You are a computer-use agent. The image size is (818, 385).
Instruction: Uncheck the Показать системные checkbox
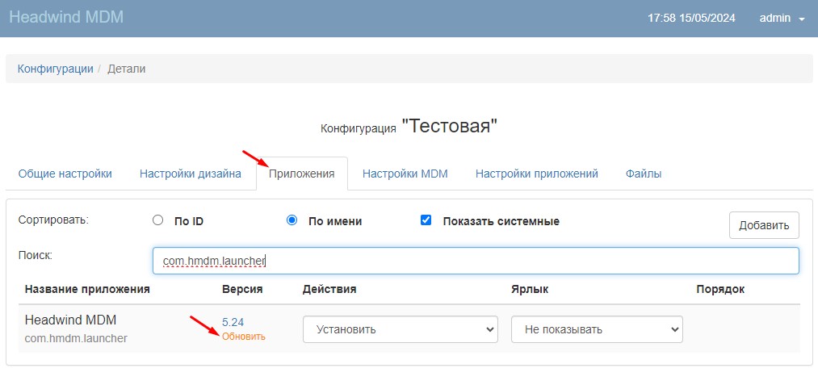tap(426, 220)
